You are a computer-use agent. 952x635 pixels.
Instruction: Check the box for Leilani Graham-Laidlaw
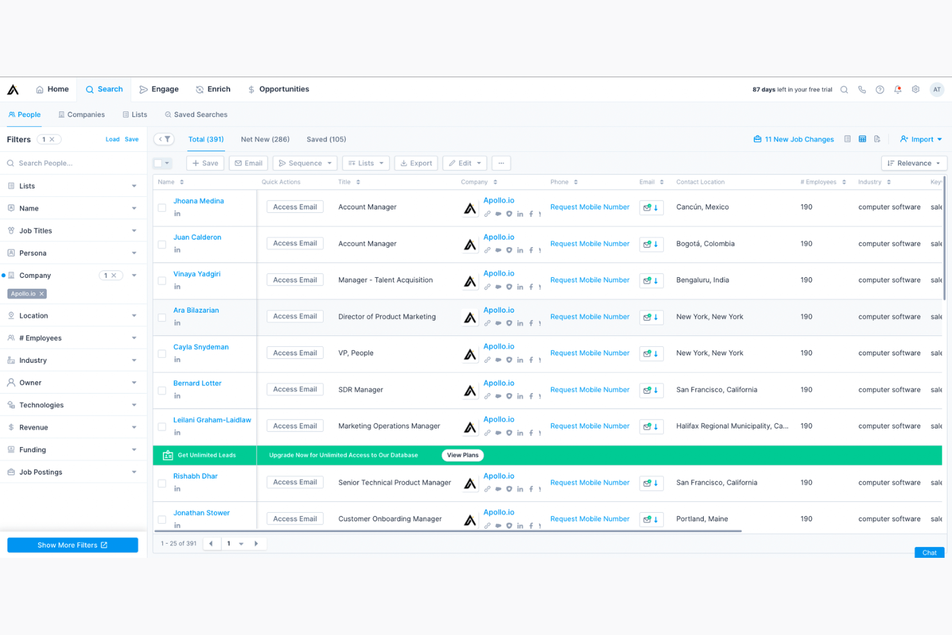tap(162, 427)
